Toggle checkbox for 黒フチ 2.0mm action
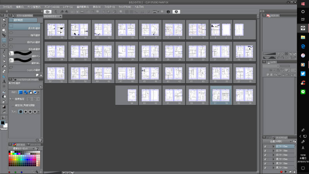This screenshot has width=309, height=174. click(x=265, y=167)
